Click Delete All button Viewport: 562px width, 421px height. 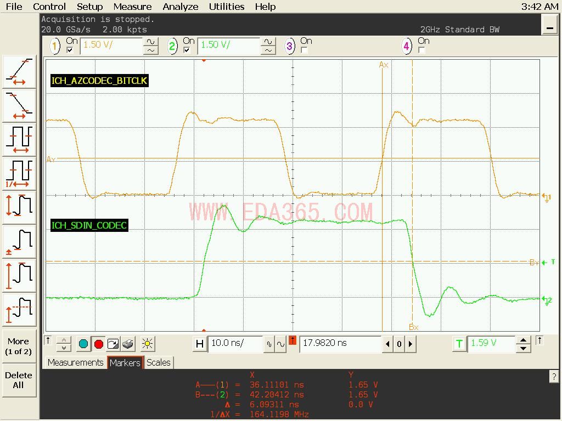[x=19, y=380]
